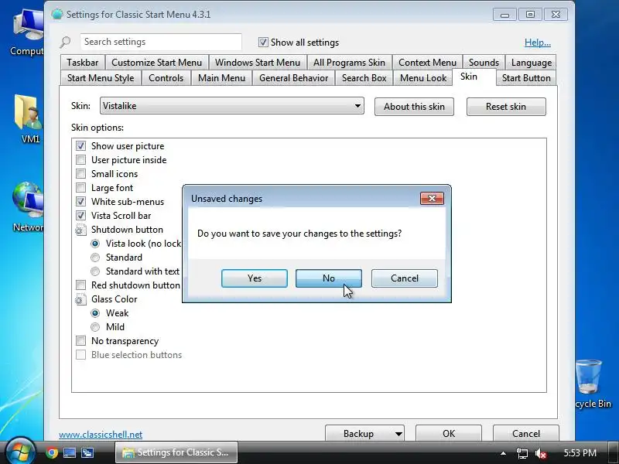Click the network tray icon
Image resolution: width=619 pixels, height=464 pixels.
tap(522, 453)
